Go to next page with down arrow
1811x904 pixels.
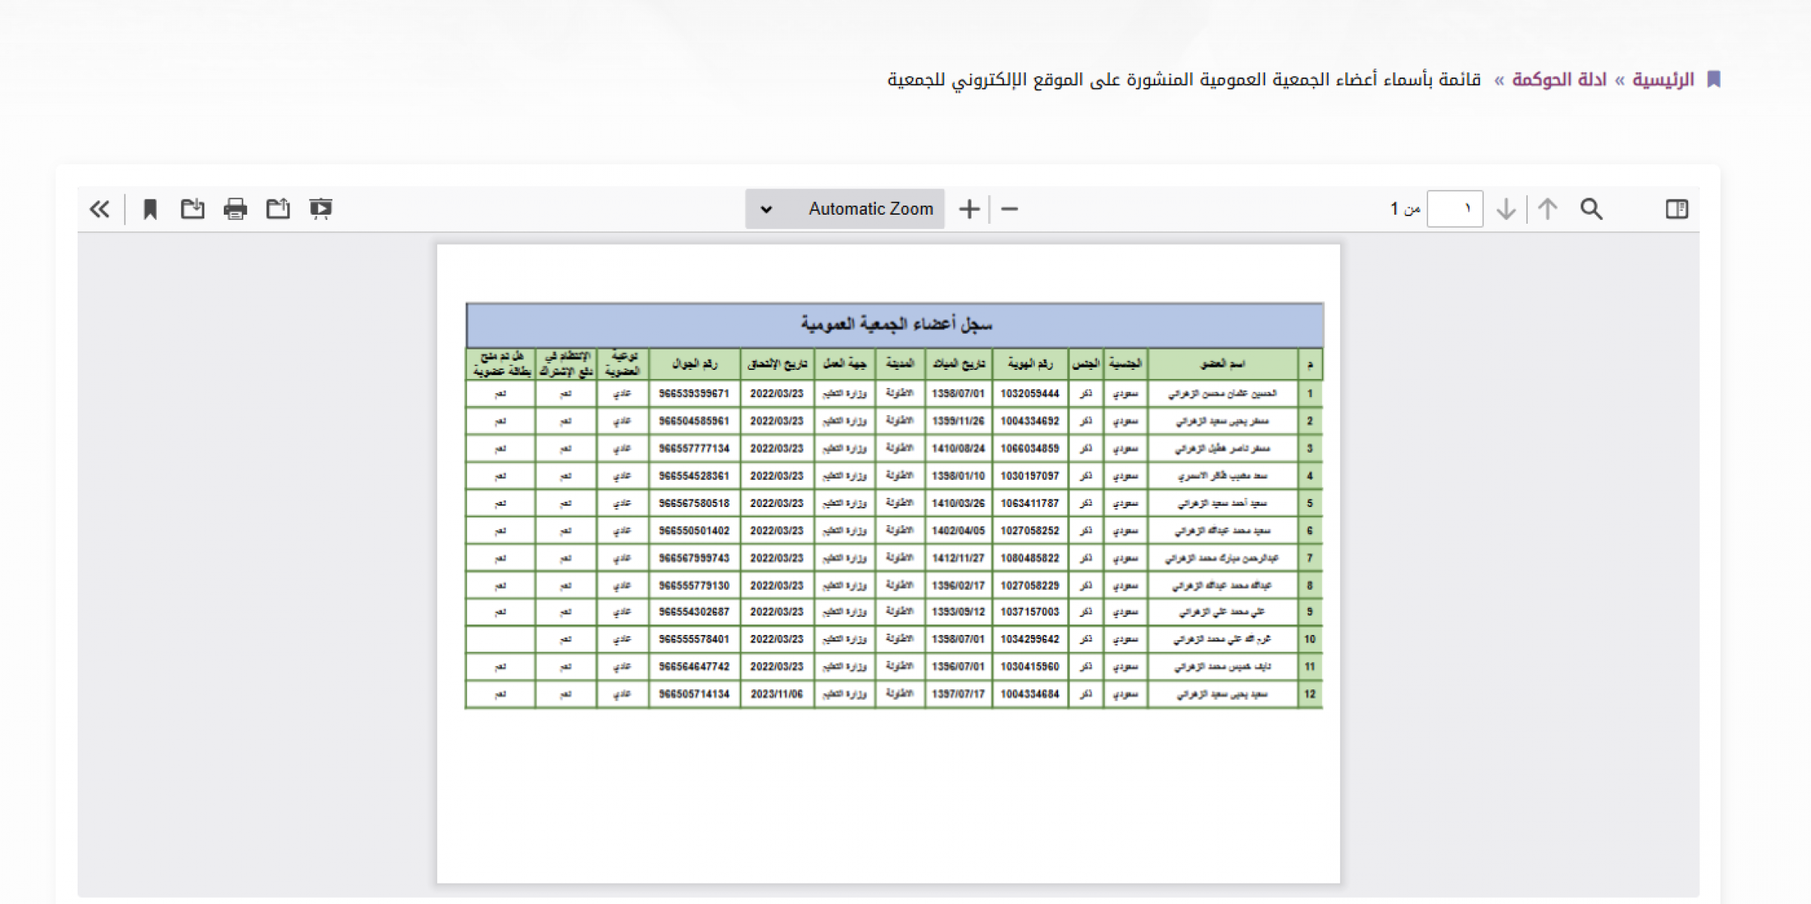click(x=1506, y=209)
